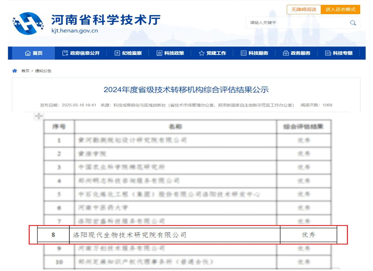
Task: Click the 河南中医药大学 cell in row 6
Action: pos(175,208)
